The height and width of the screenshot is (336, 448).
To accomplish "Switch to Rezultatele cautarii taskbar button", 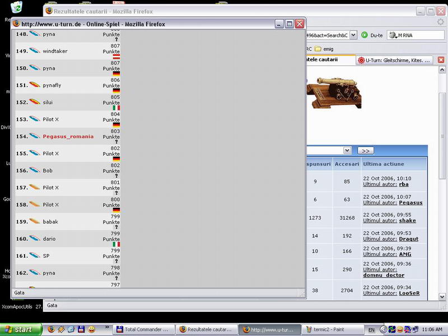I will [207, 329].
